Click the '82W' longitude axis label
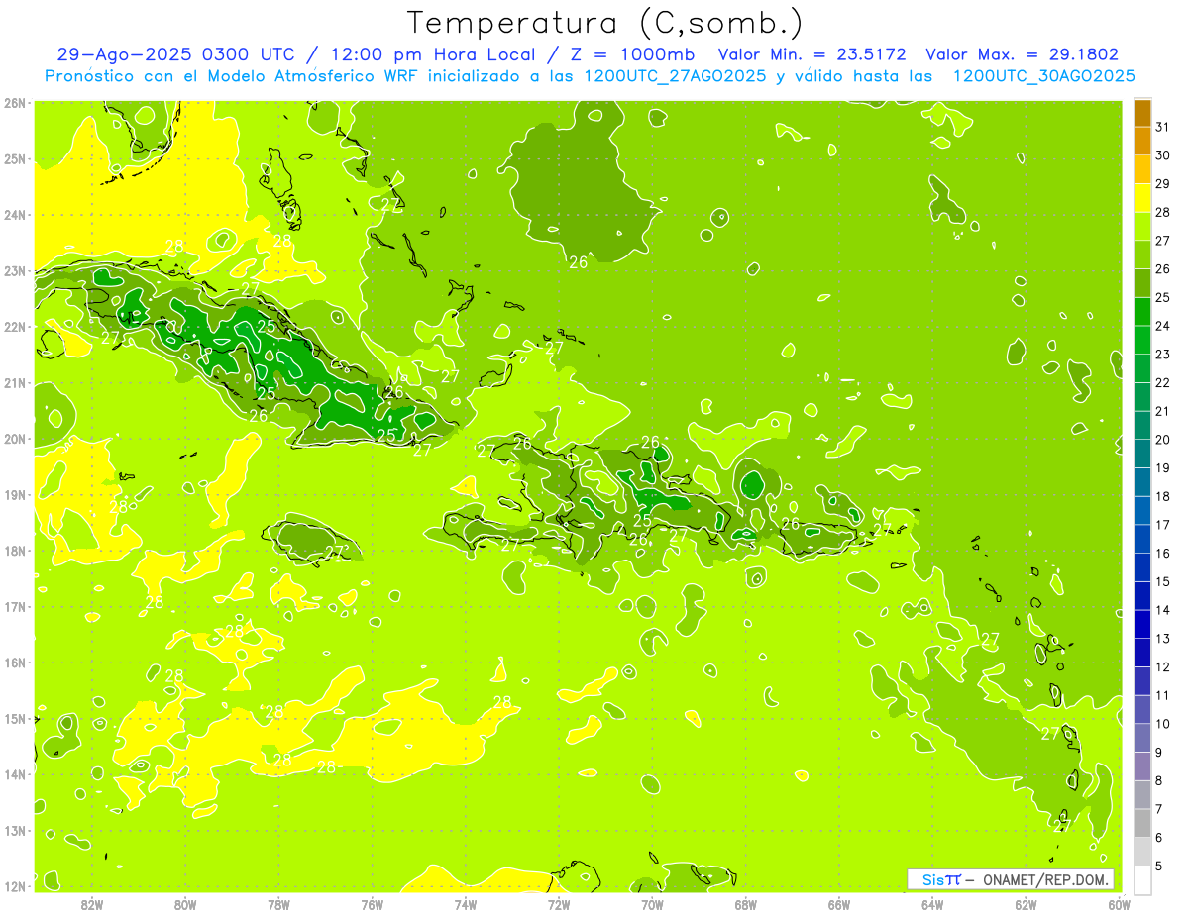The width and height of the screenshot is (1189, 918). click(92, 904)
